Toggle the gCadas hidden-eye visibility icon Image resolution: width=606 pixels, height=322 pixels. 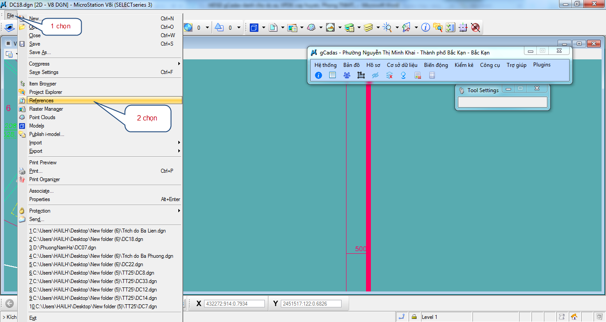[x=375, y=75]
